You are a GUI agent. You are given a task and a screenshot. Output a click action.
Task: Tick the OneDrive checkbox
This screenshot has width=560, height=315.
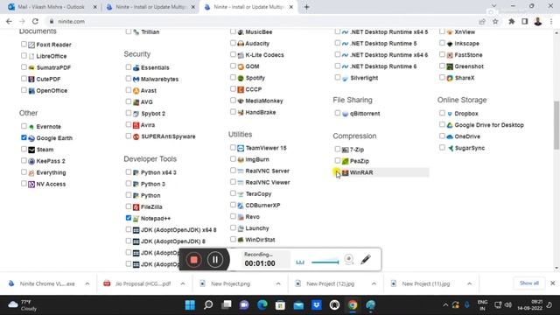click(442, 136)
